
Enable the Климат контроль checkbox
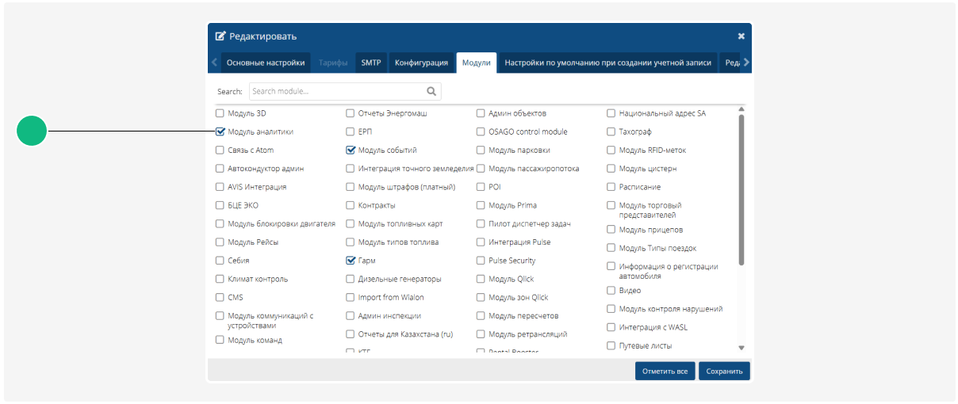[x=220, y=279]
